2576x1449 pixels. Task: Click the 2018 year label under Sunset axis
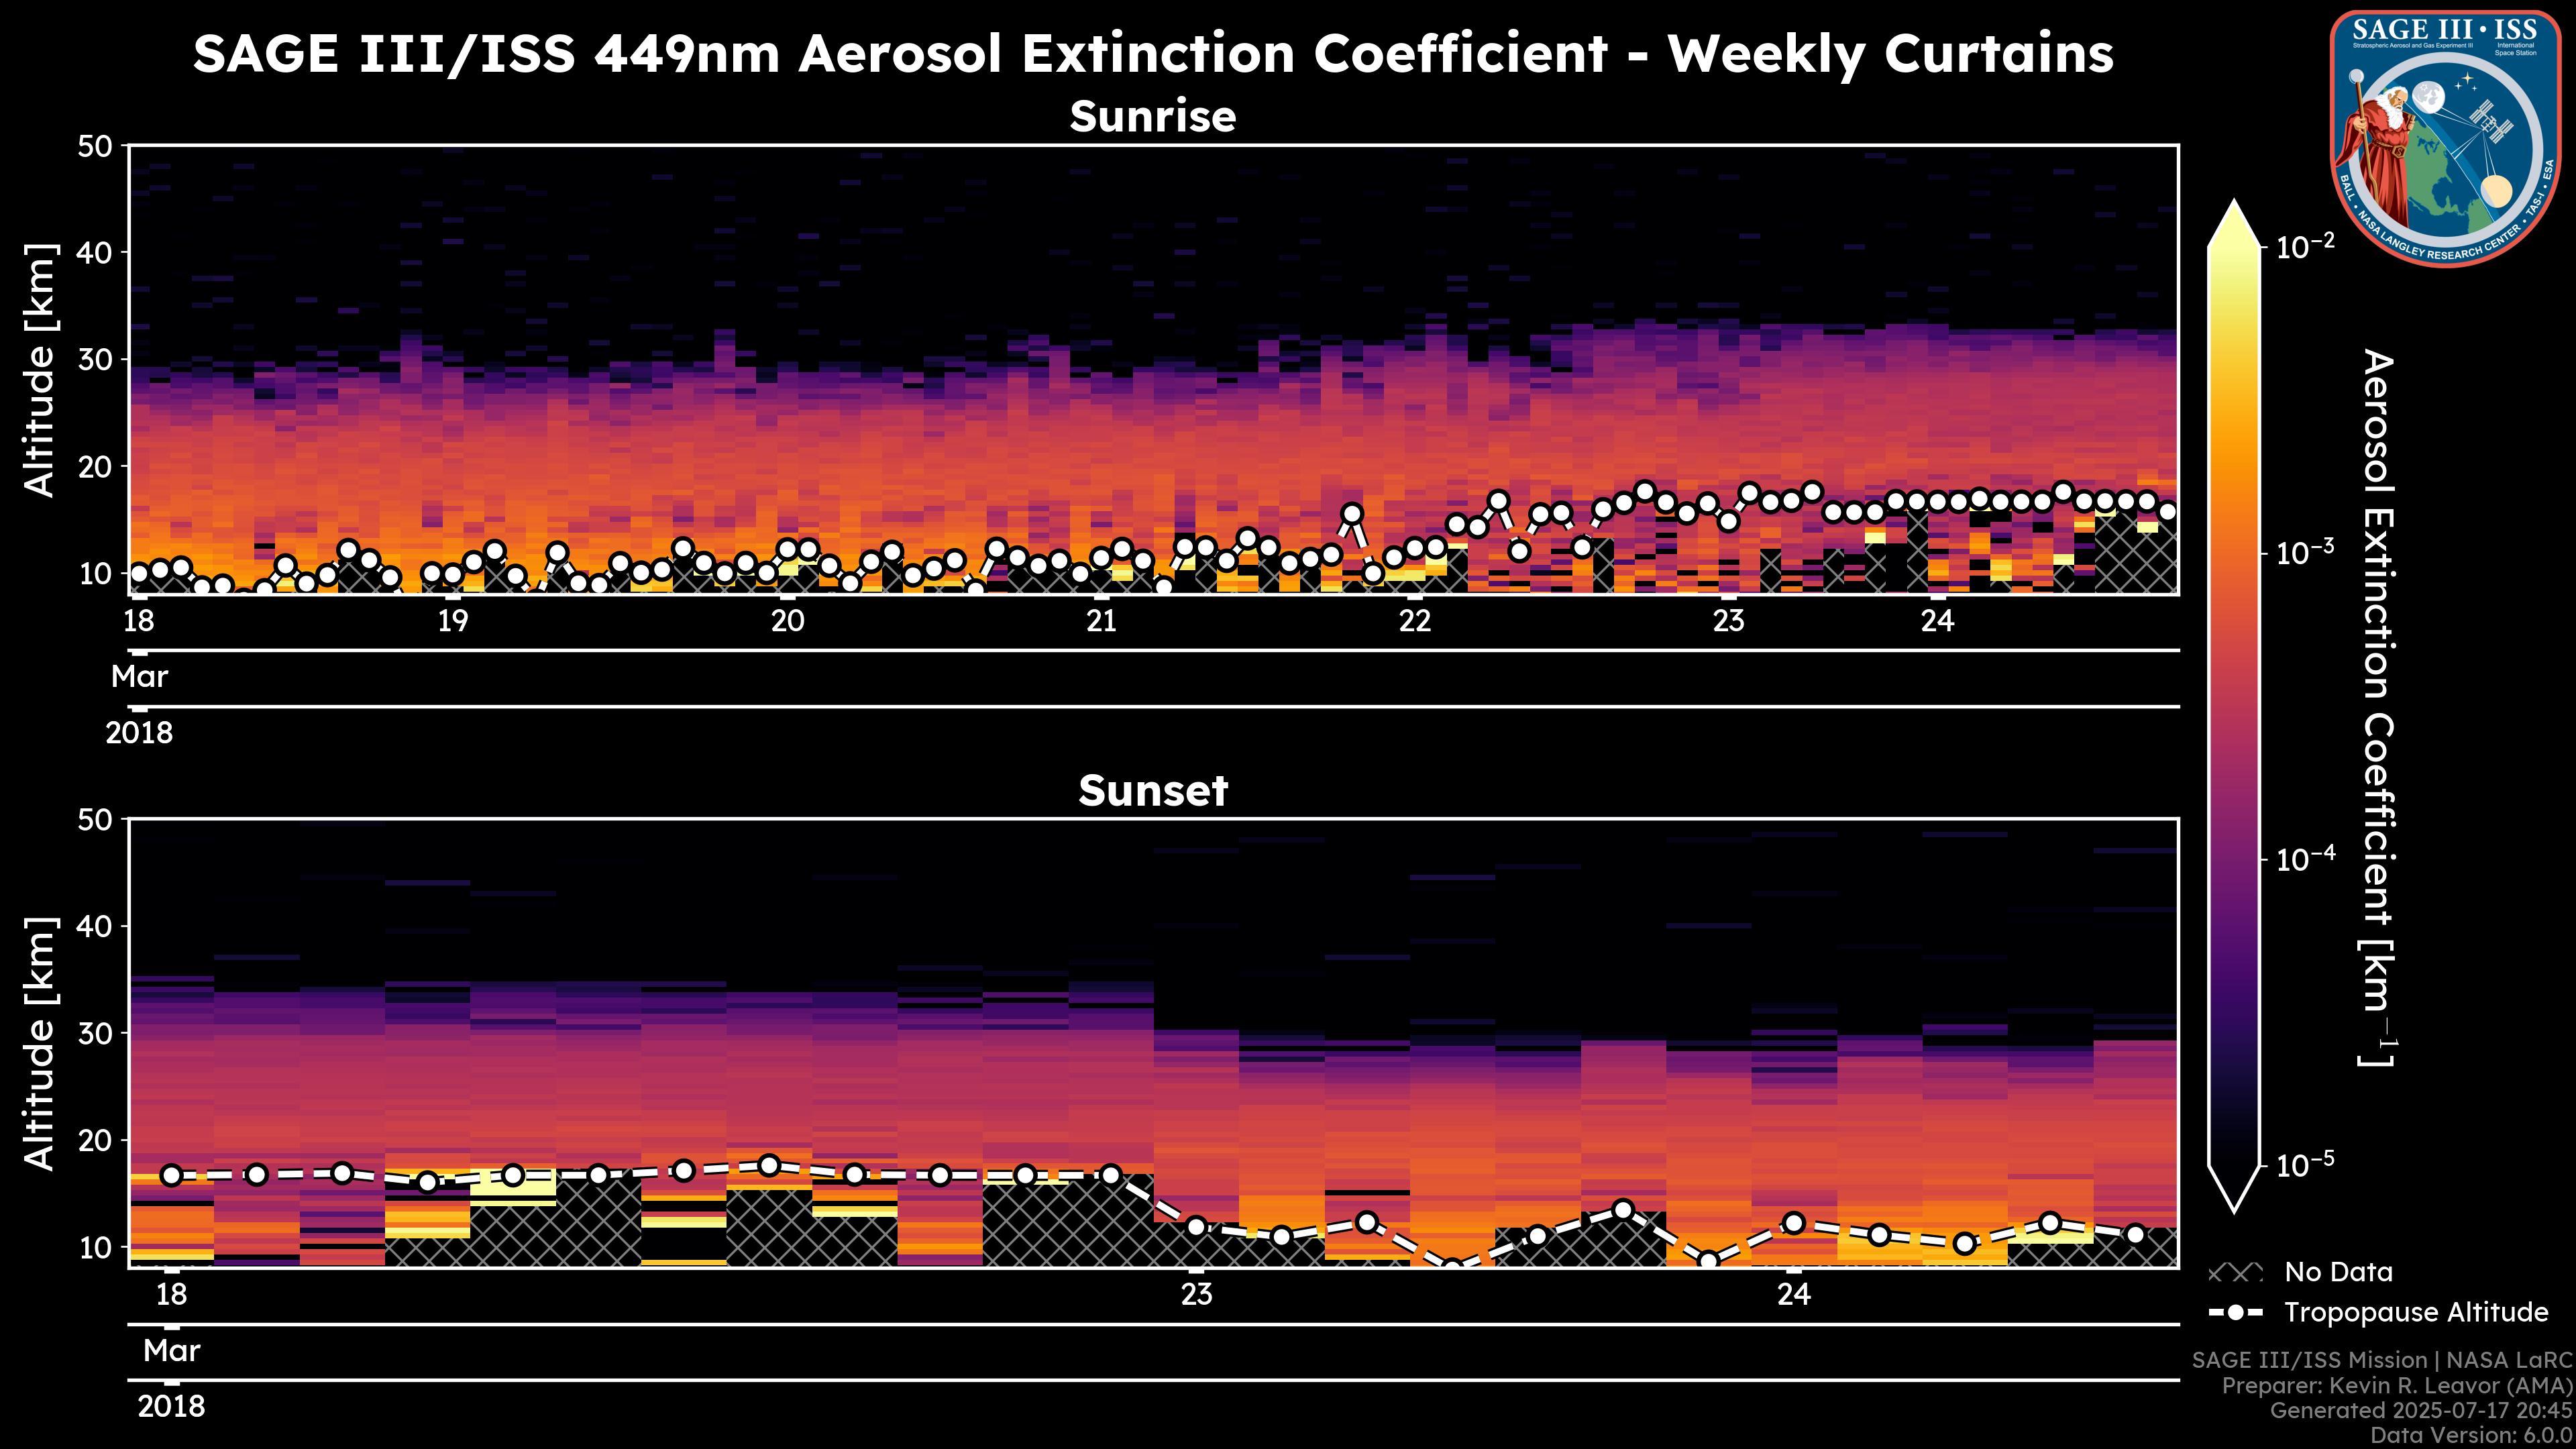pyautogui.click(x=171, y=1407)
